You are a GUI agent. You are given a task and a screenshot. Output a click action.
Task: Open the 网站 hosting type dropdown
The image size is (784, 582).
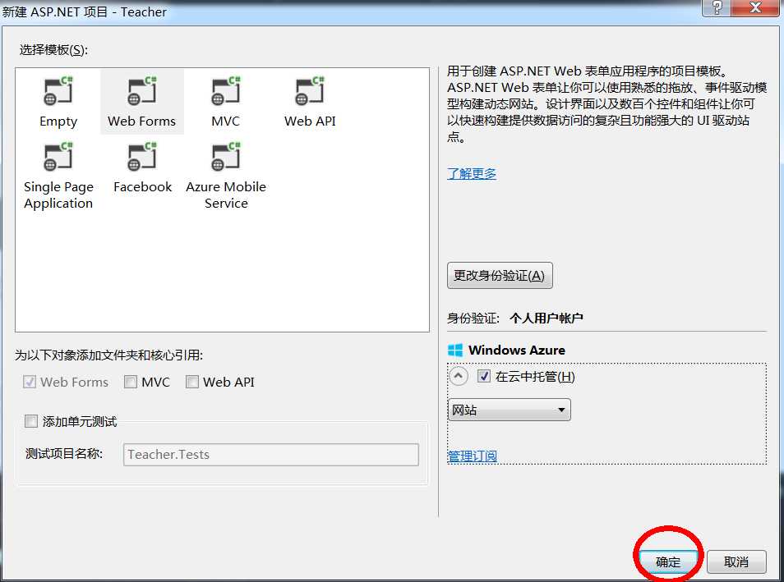pyautogui.click(x=509, y=410)
